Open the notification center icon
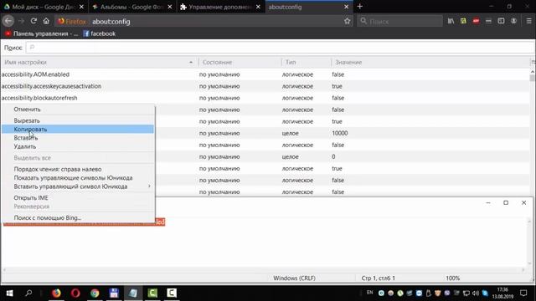The image size is (536, 301). (x=523, y=293)
